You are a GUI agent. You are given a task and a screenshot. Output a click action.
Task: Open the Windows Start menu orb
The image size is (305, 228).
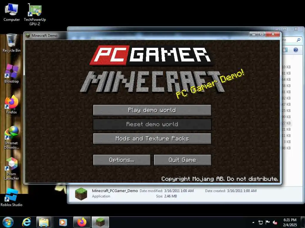pos(8,222)
